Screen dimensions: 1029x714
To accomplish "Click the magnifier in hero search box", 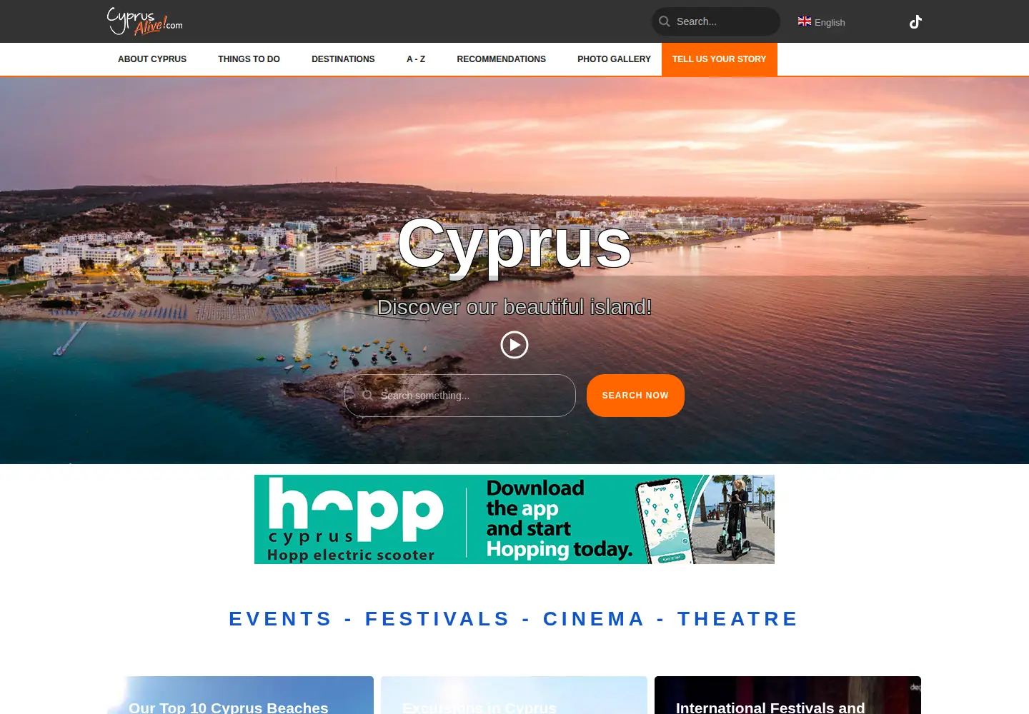I will pyautogui.click(x=367, y=395).
